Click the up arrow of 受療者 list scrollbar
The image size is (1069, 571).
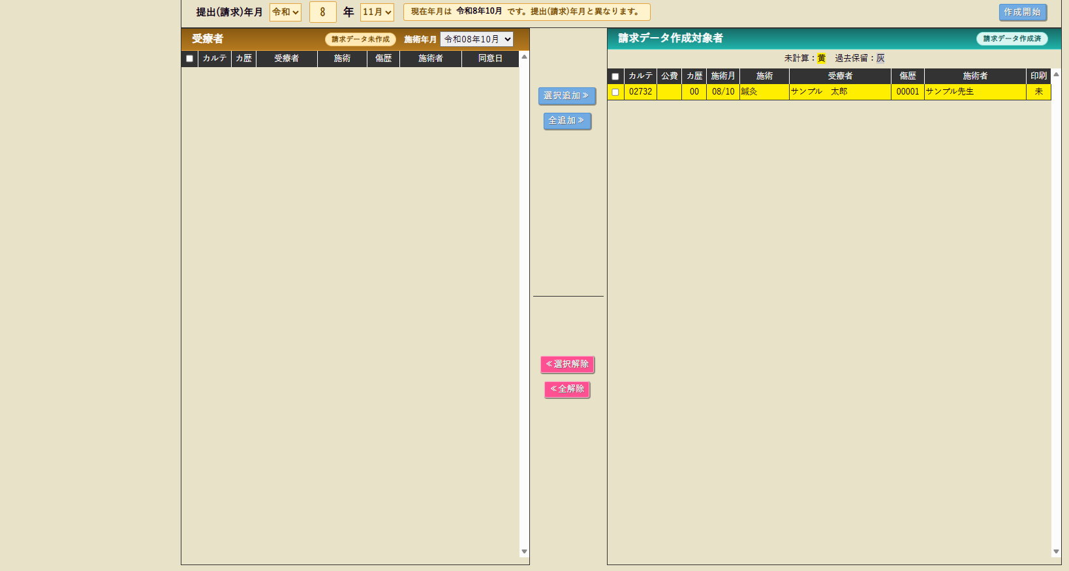click(524, 57)
